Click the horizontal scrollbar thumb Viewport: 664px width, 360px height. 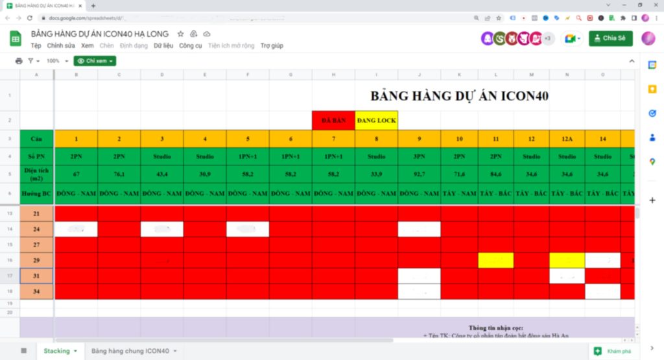[x=224, y=340]
